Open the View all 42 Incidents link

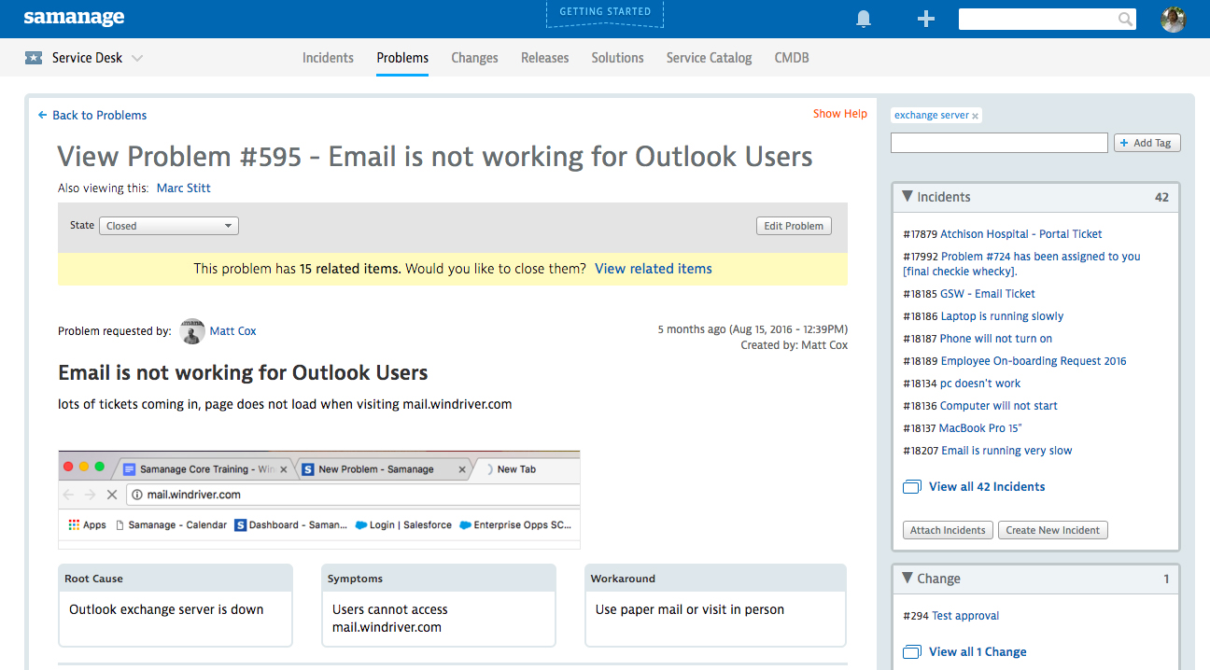coord(987,487)
